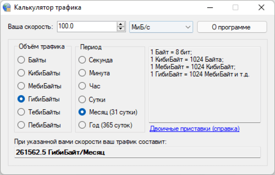This screenshot has width=275, height=175.
Task: Decrease speed with the down spinner arrow
Action: pos(121,29)
